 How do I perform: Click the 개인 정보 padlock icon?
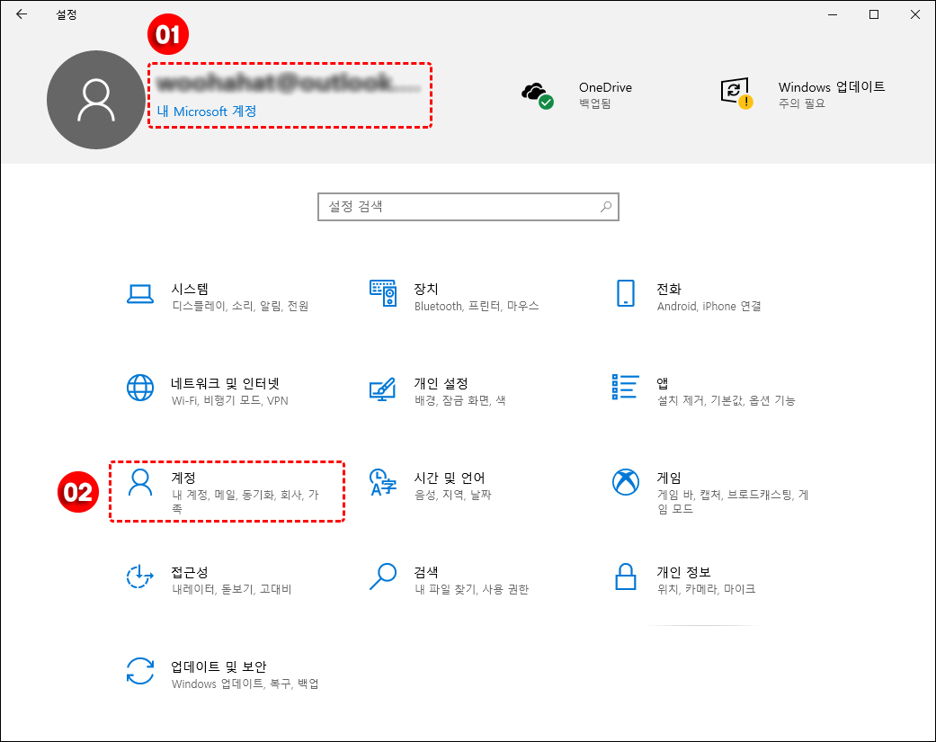point(626,576)
